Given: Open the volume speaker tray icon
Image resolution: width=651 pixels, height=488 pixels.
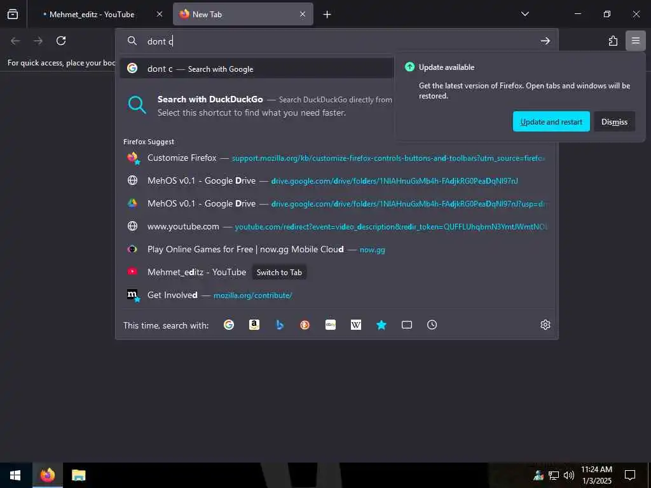Looking at the screenshot, I should 568,475.
